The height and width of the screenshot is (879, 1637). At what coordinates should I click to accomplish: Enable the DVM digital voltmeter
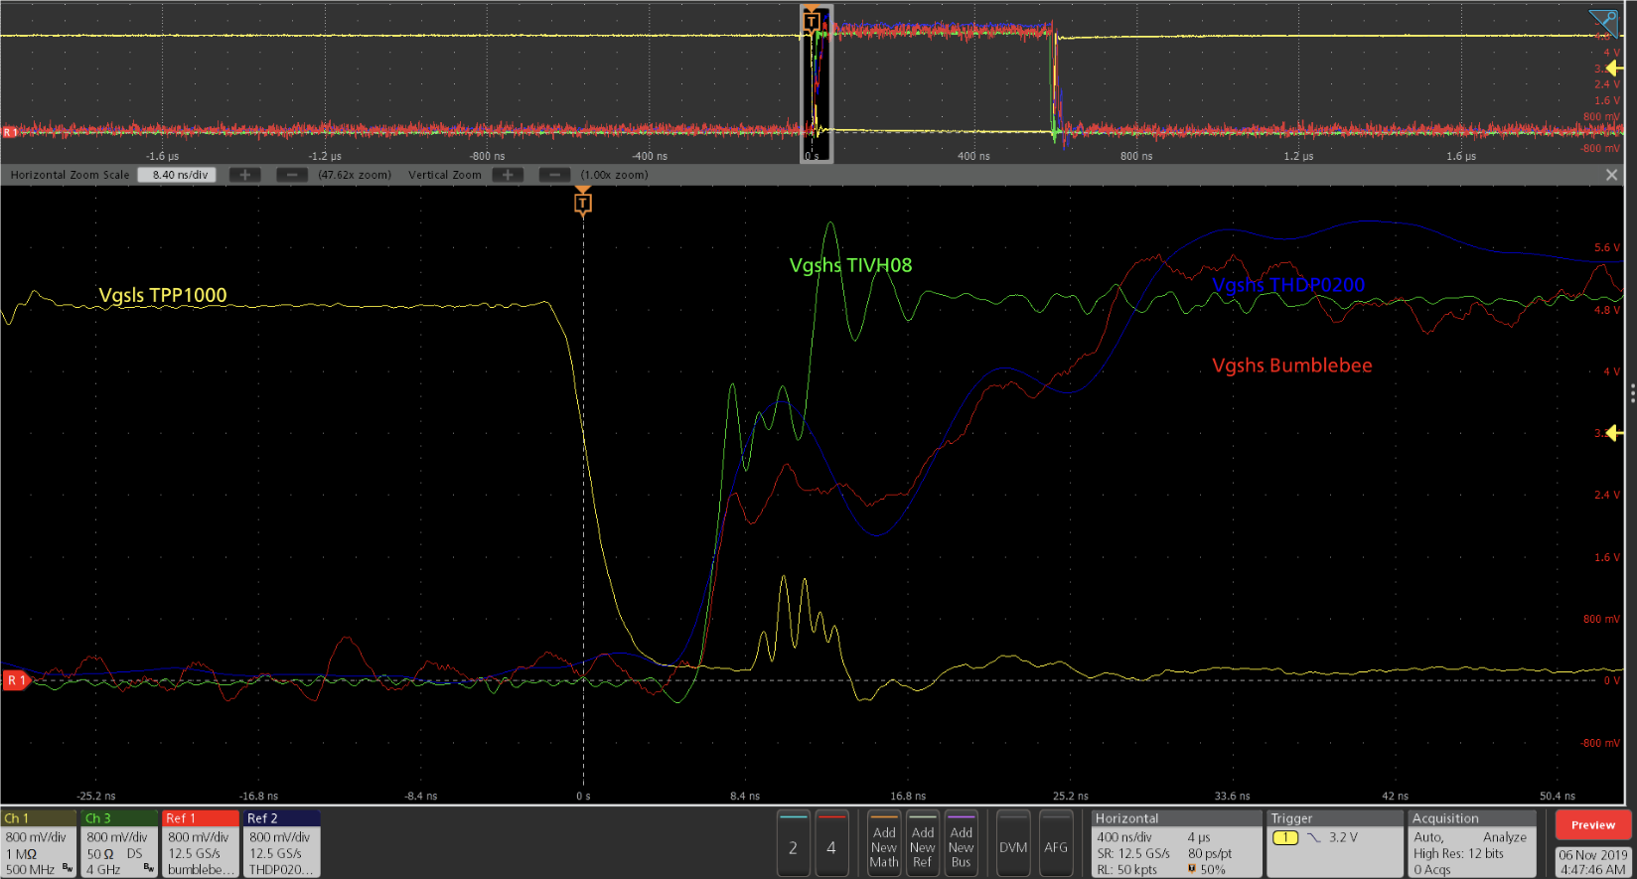click(1013, 844)
